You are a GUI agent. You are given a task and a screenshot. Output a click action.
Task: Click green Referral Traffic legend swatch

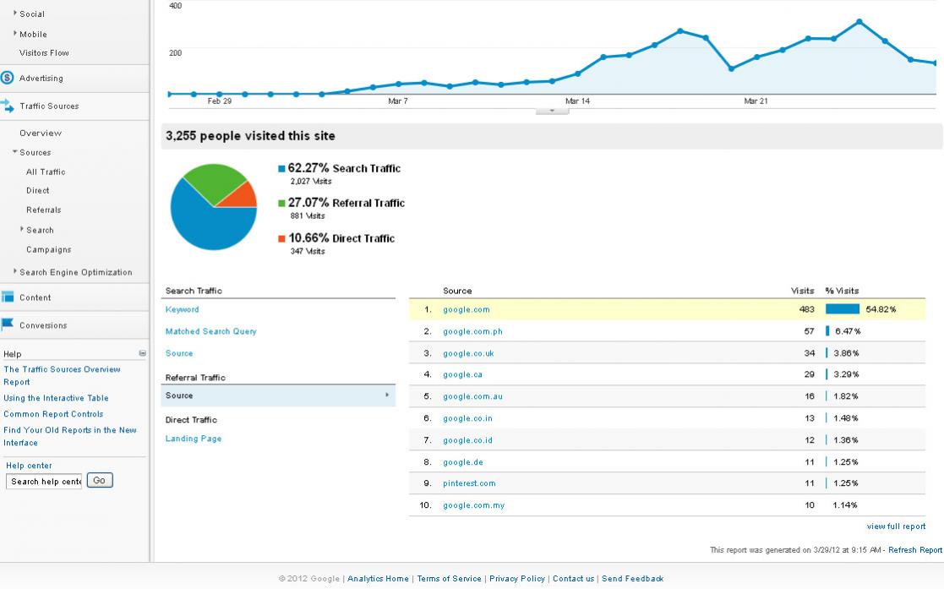click(281, 203)
